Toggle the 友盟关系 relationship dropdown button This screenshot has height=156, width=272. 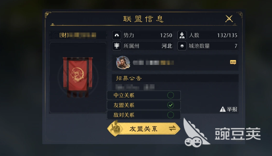click(144, 128)
